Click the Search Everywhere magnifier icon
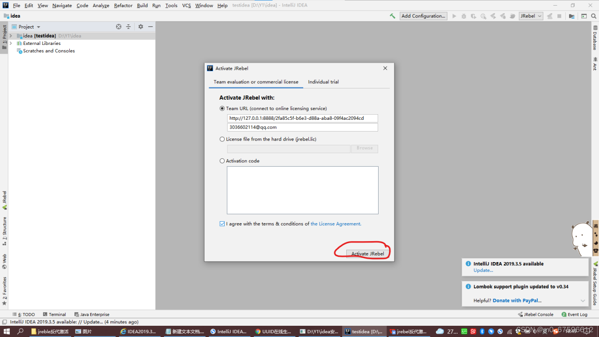This screenshot has width=599, height=337. [x=593, y=16]
